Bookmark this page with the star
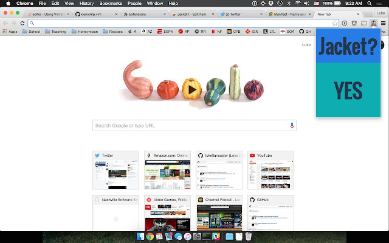The height and width of the screenshot is (243, 389). point(335,23)
